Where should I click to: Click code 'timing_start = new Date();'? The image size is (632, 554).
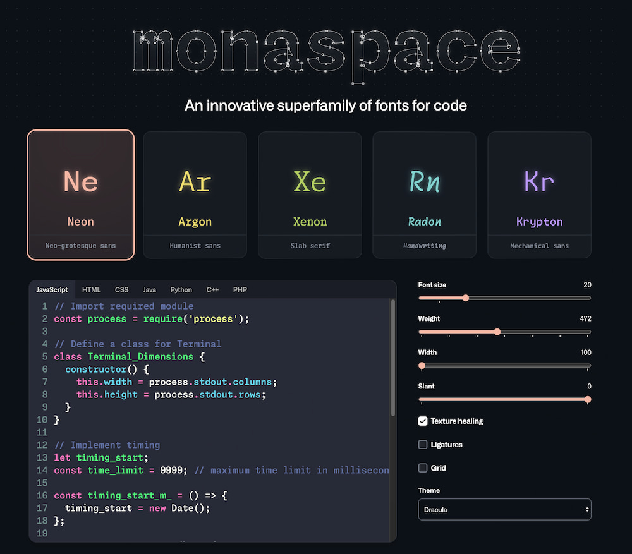138,509
